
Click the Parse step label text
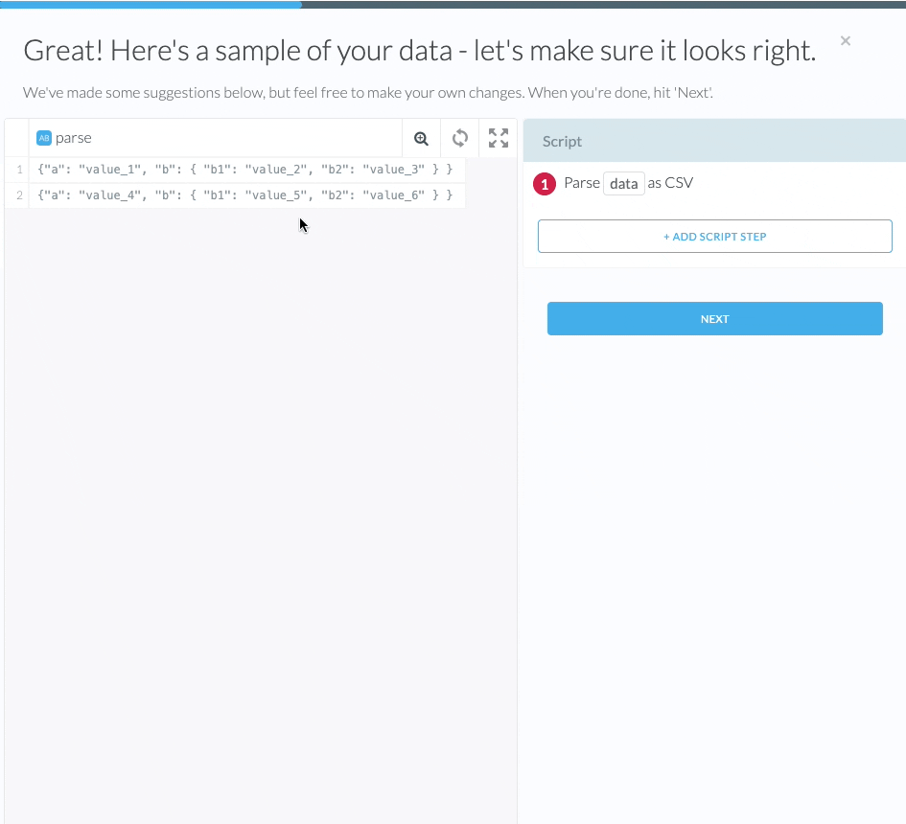click(582, 183)
